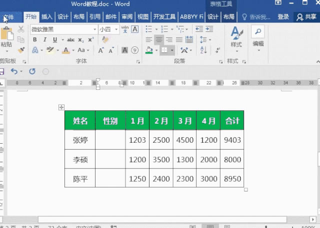Click the Sort A-Z icon

tap(203, 50)
